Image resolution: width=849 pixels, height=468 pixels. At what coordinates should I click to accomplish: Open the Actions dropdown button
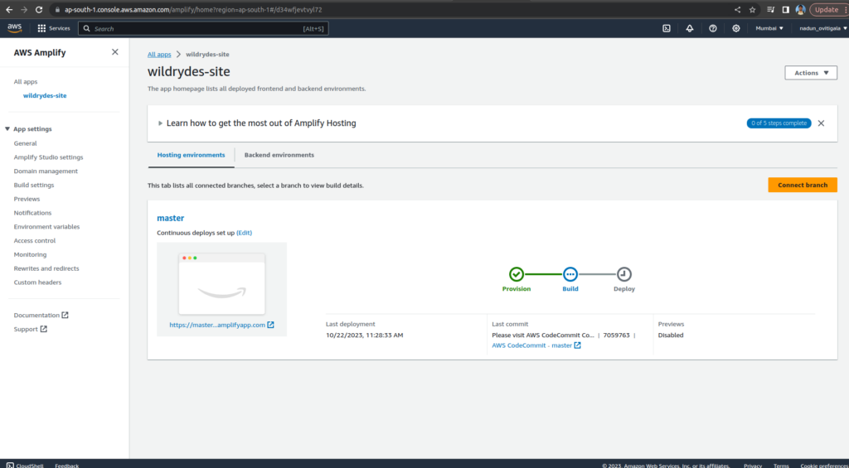click(811, 73)
